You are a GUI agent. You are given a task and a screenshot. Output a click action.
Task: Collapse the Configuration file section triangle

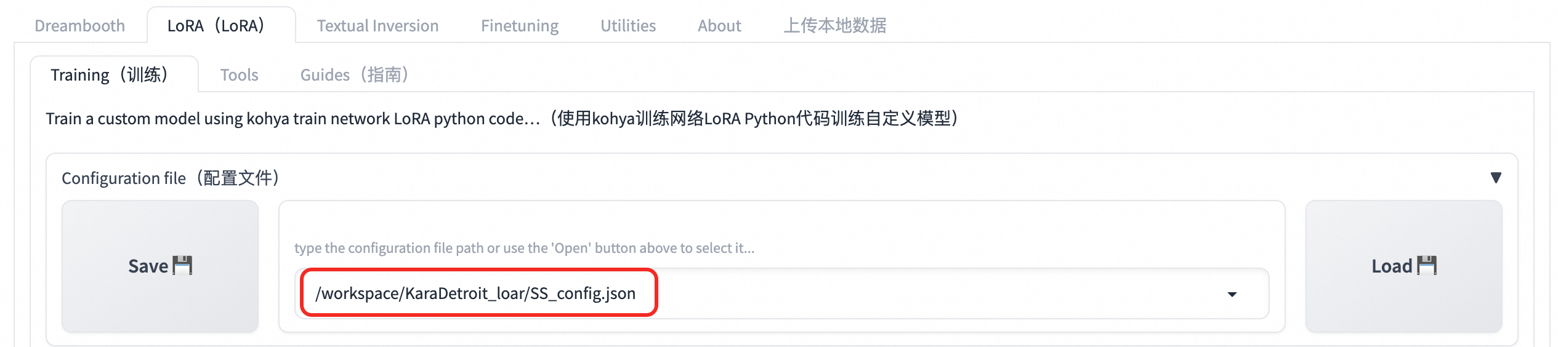(x=1496, y=178)
